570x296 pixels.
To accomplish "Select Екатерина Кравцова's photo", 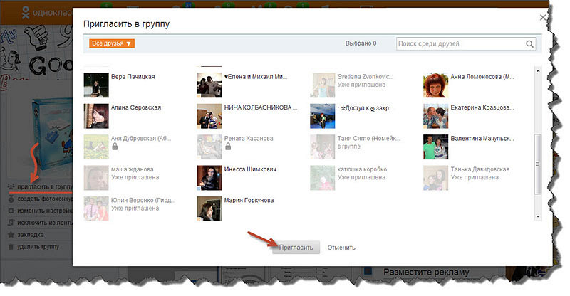I will pyautogui.click(x=436, y=116).
